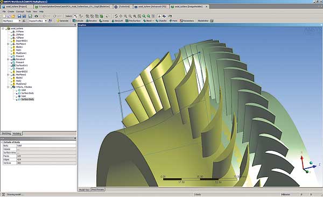The width and height of the screenshot is (323, 197).
Task: Select the Sweep tool
Action: click(x=104, y=21)
